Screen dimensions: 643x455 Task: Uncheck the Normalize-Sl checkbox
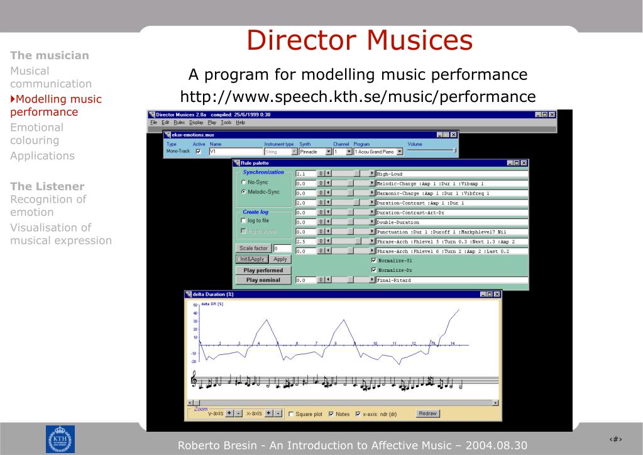pyautogui.click(x=373, y=261)
